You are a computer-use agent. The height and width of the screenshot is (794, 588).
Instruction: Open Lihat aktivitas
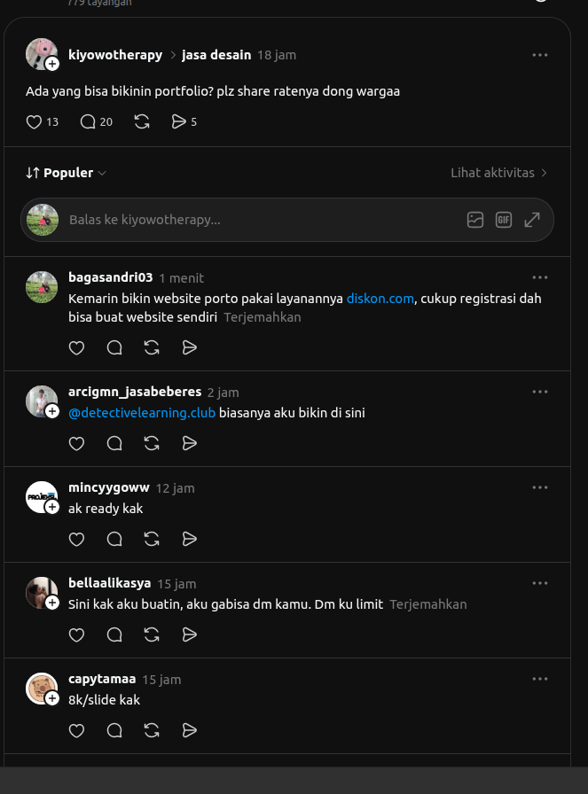pyautogui.click(x=498, y=173)
